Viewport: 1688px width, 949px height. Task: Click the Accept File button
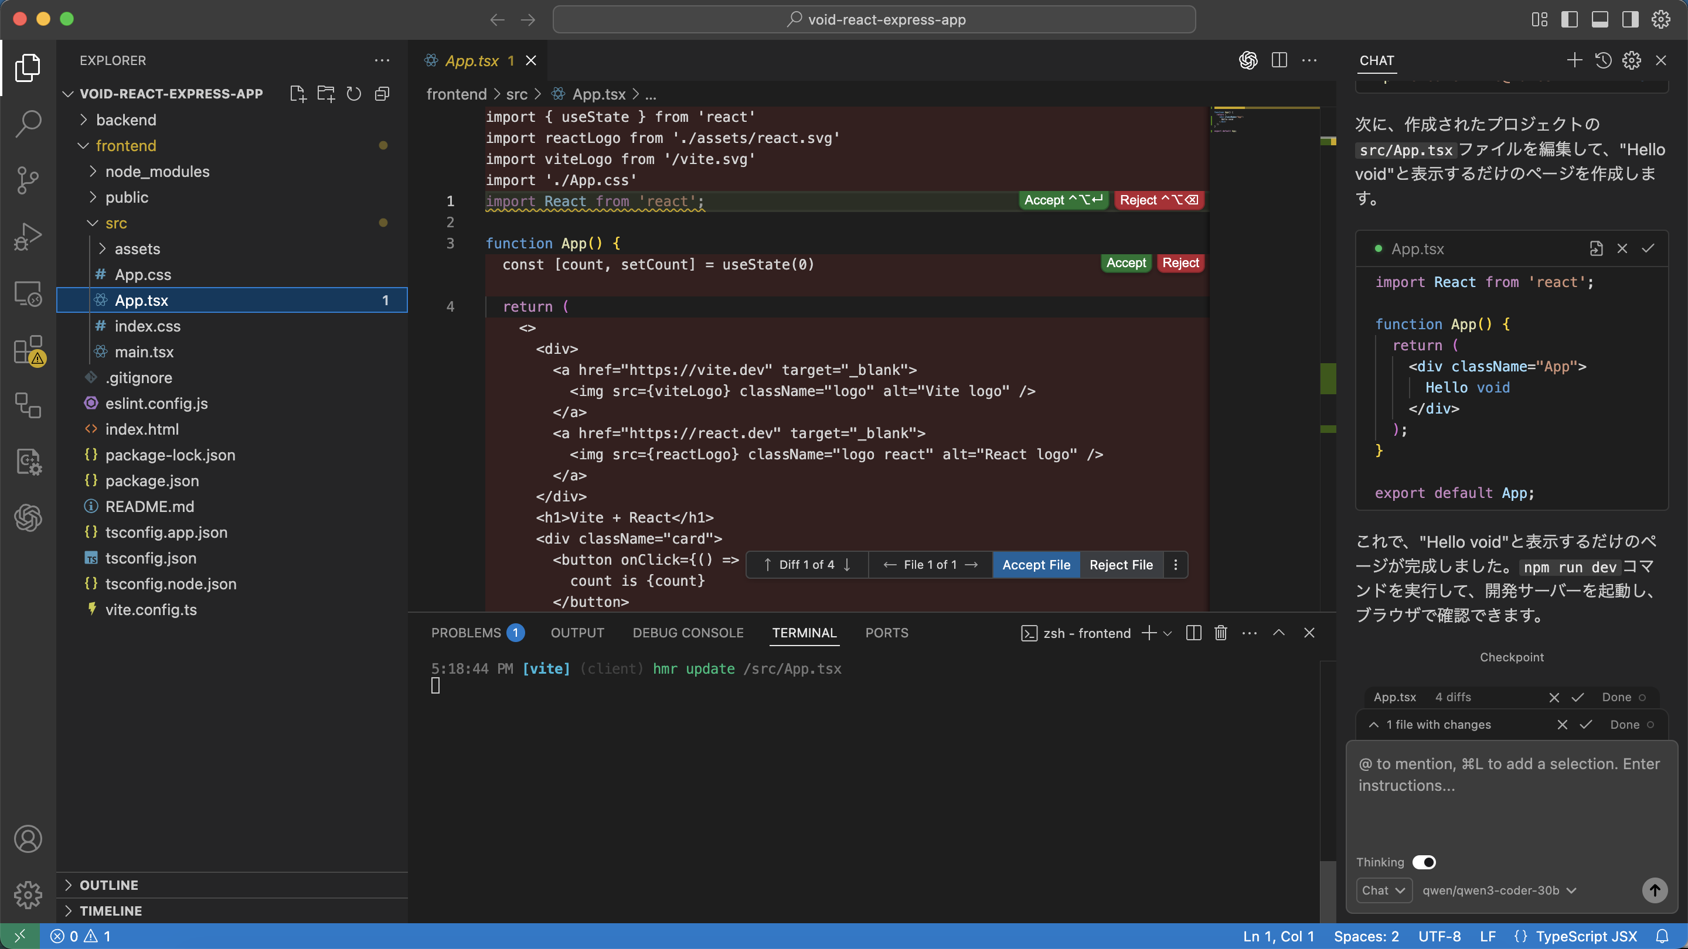(x=1036, y=565)
